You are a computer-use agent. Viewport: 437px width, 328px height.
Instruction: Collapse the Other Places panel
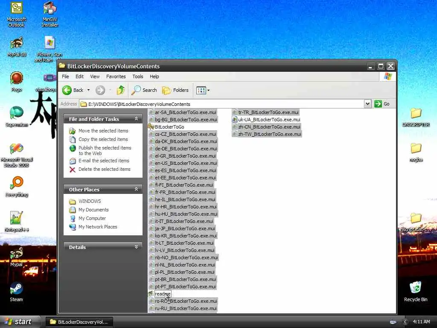click(136, 189)
